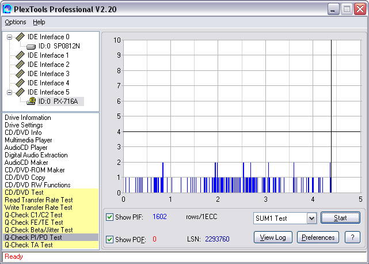Select IDE Interface 5 in the tree

(48, 92)
